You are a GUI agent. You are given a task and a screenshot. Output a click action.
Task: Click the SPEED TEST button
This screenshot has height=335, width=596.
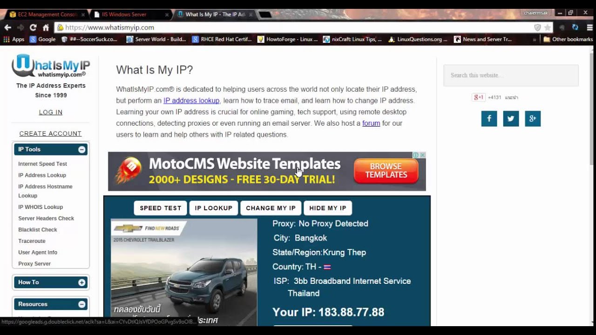(160, 208)
